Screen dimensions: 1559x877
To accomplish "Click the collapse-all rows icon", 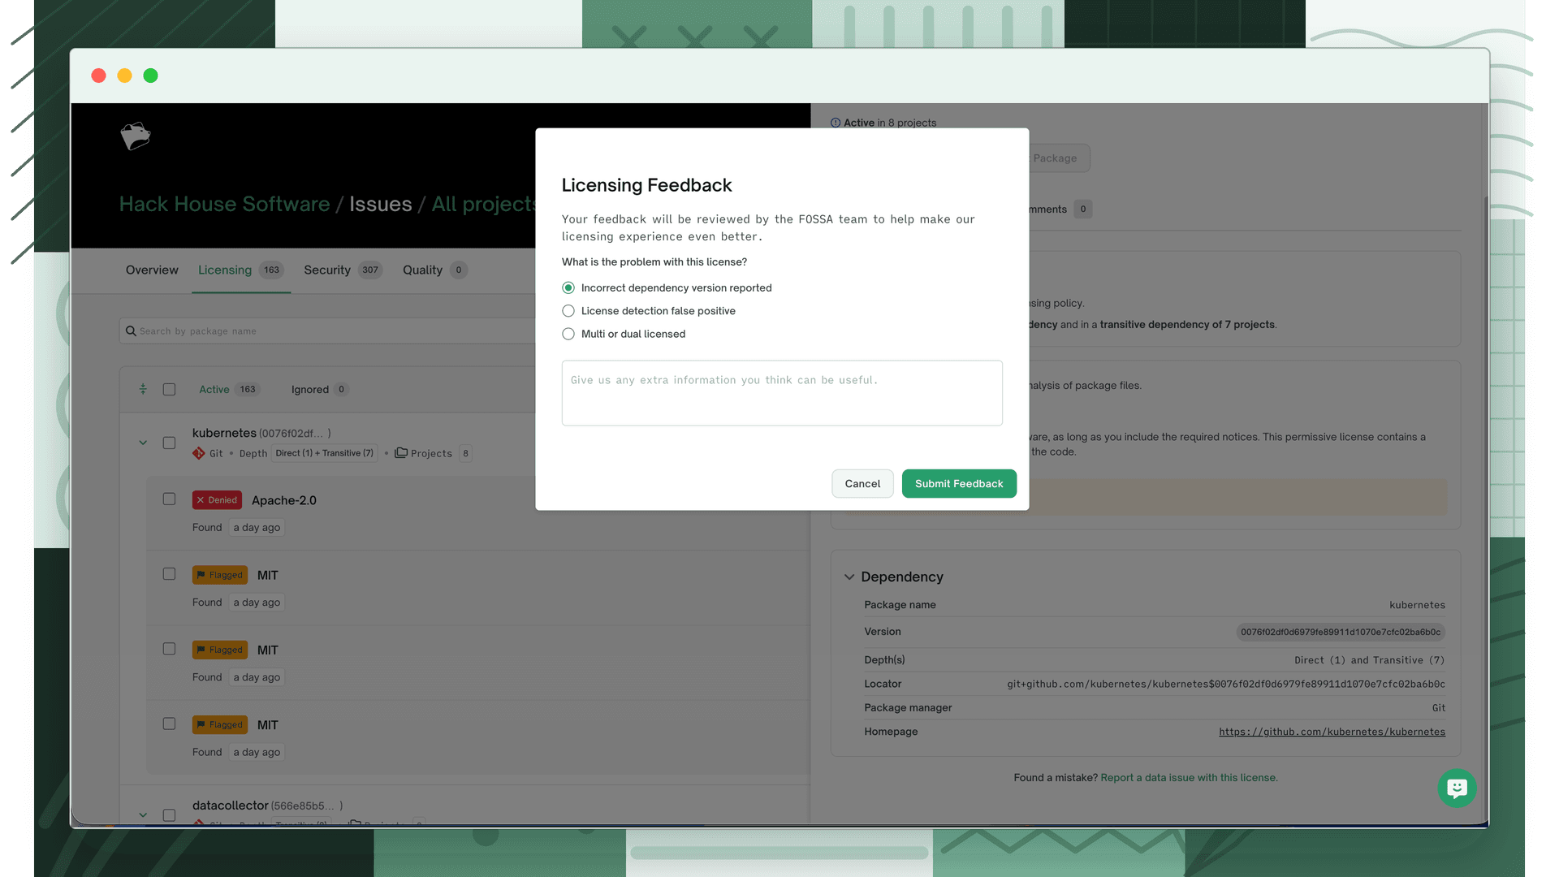I will [x=143, y=389].
